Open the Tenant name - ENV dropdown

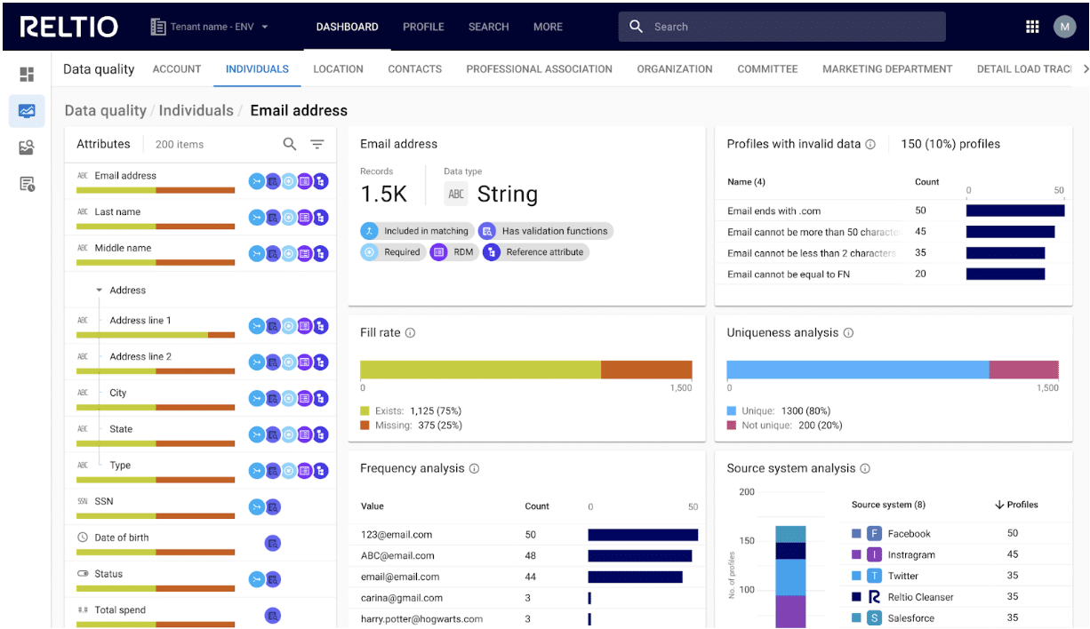pos(210,27)
